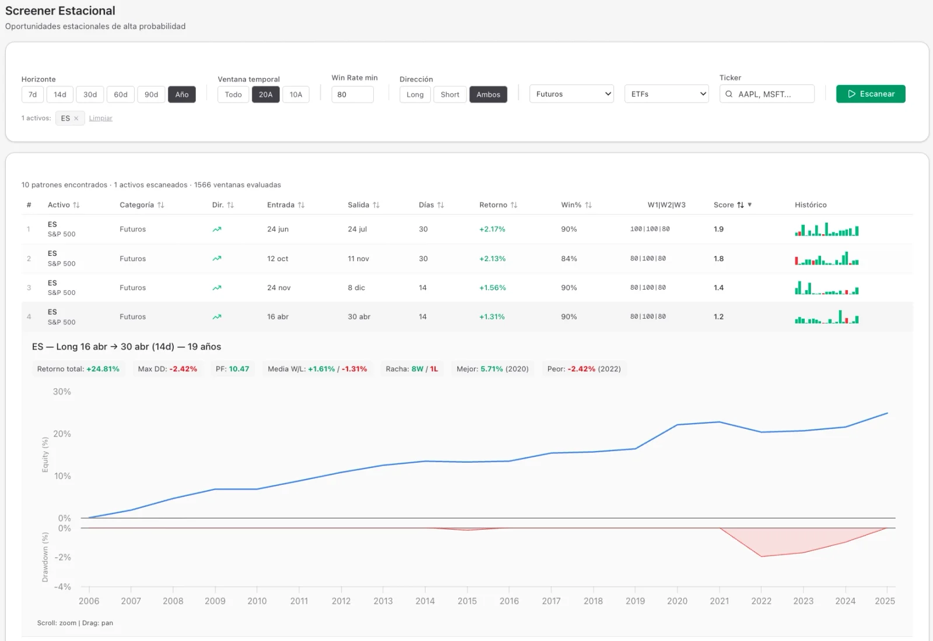Click the Peor -2.42% (2022) stat

click(x=584, y=369)
